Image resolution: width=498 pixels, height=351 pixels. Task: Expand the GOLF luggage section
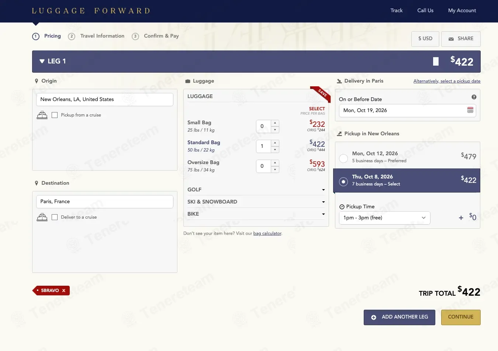click(256, 190)
